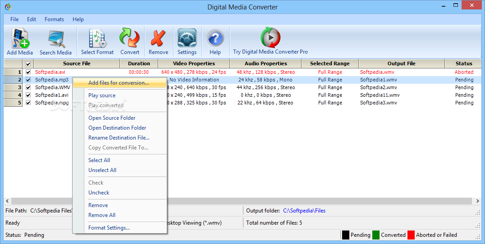Click the Add Media toolbar icon
This screenshot has width=485, height=244.
(20, 42)
